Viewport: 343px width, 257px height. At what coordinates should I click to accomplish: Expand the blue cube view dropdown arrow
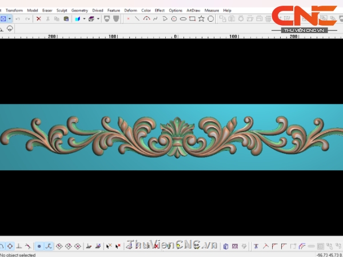(x=84, y=18)
